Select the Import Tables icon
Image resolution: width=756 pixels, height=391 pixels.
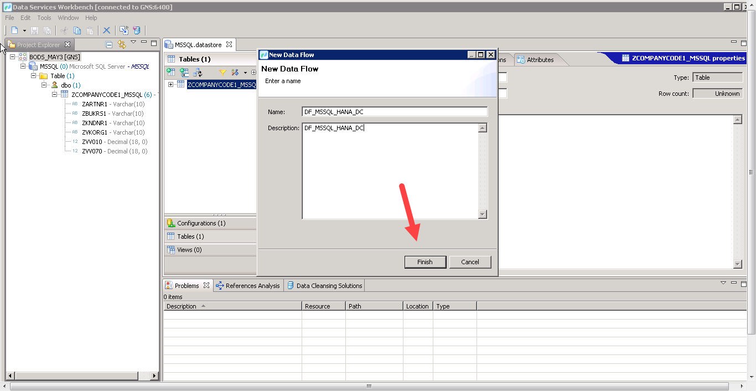(x=170, y=72)
